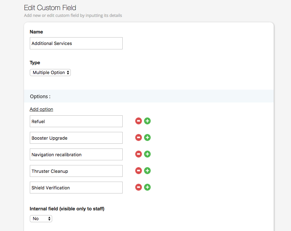Remove the Shield Verification option
The image size is (291, 231).
pos(139,187)
